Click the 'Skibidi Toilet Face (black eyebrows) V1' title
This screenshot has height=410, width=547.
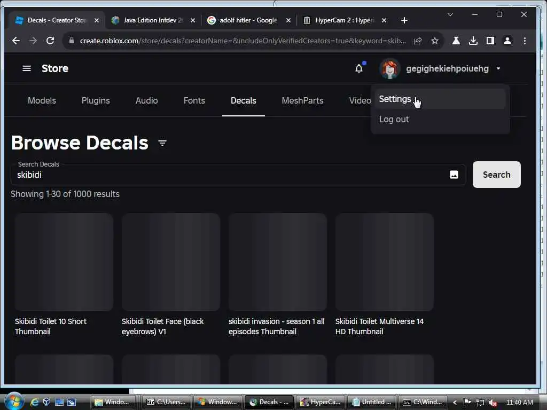pos(162,326)
